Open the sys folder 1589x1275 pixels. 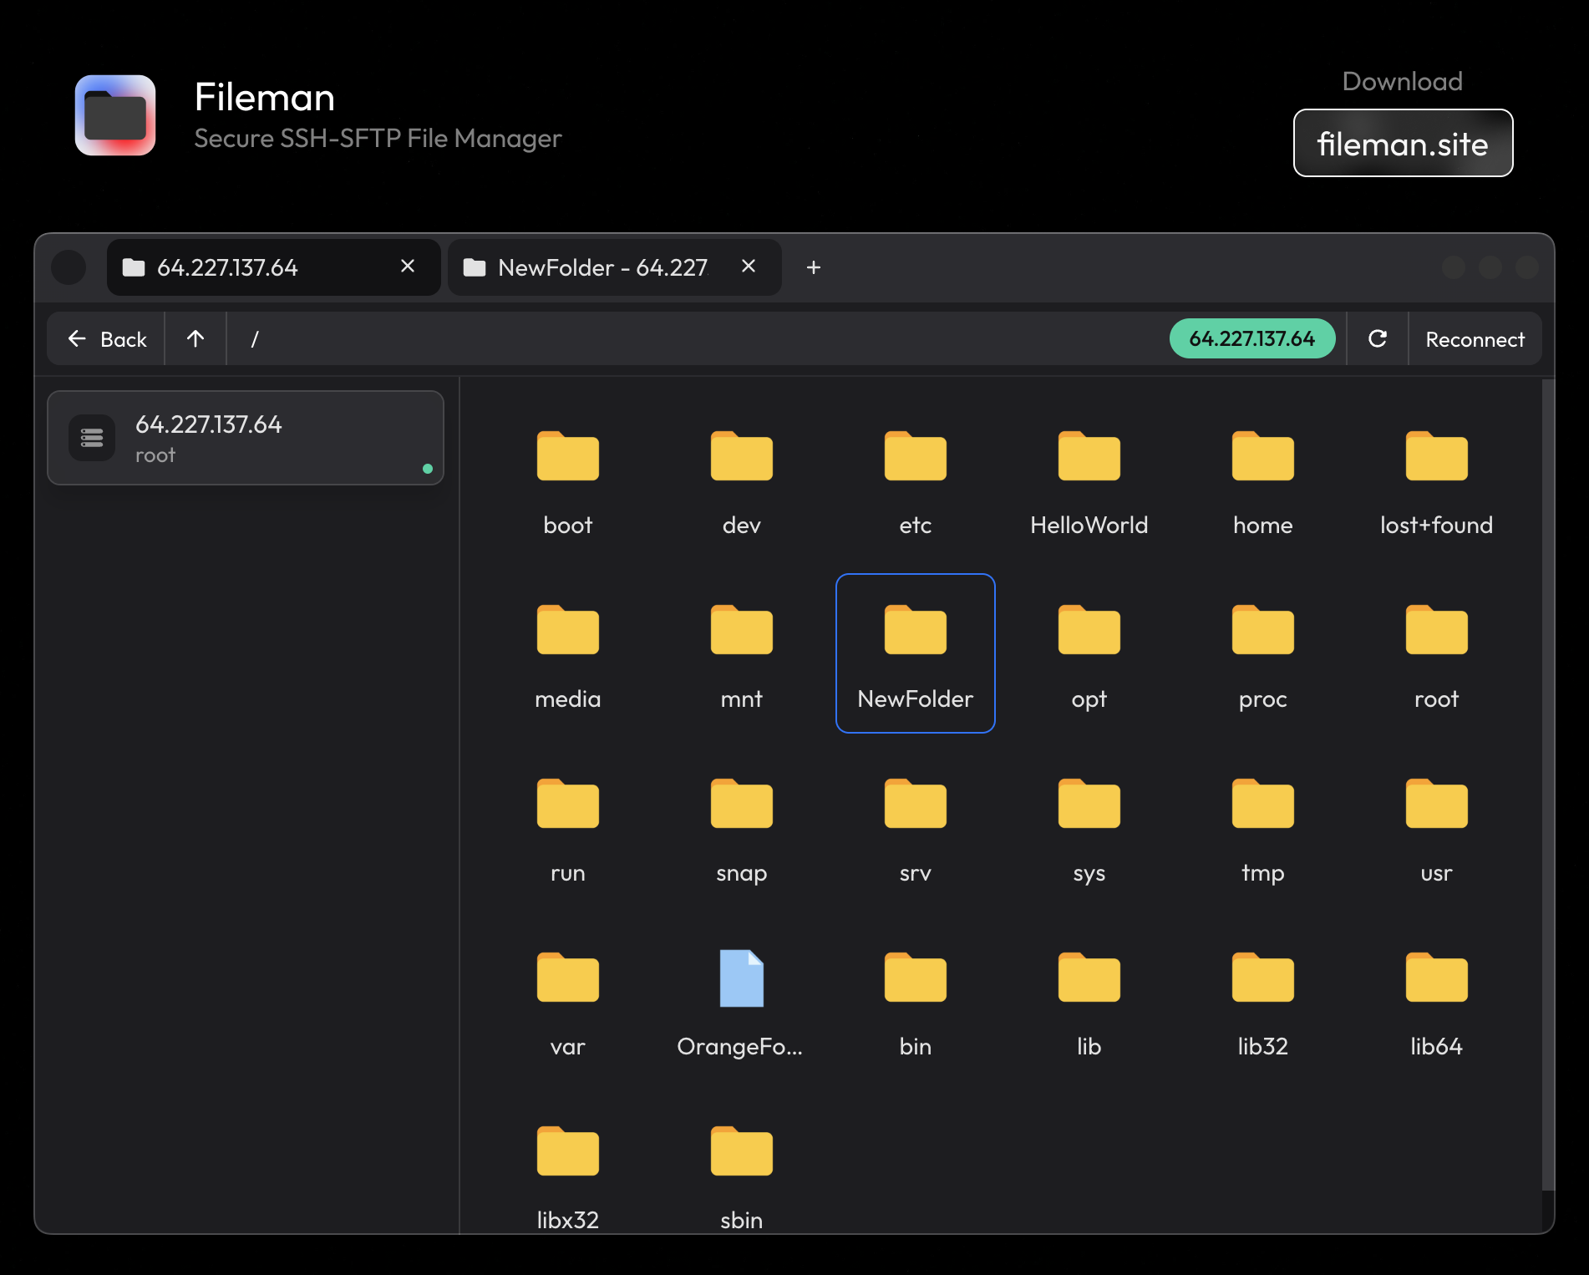pos(1089,827)
